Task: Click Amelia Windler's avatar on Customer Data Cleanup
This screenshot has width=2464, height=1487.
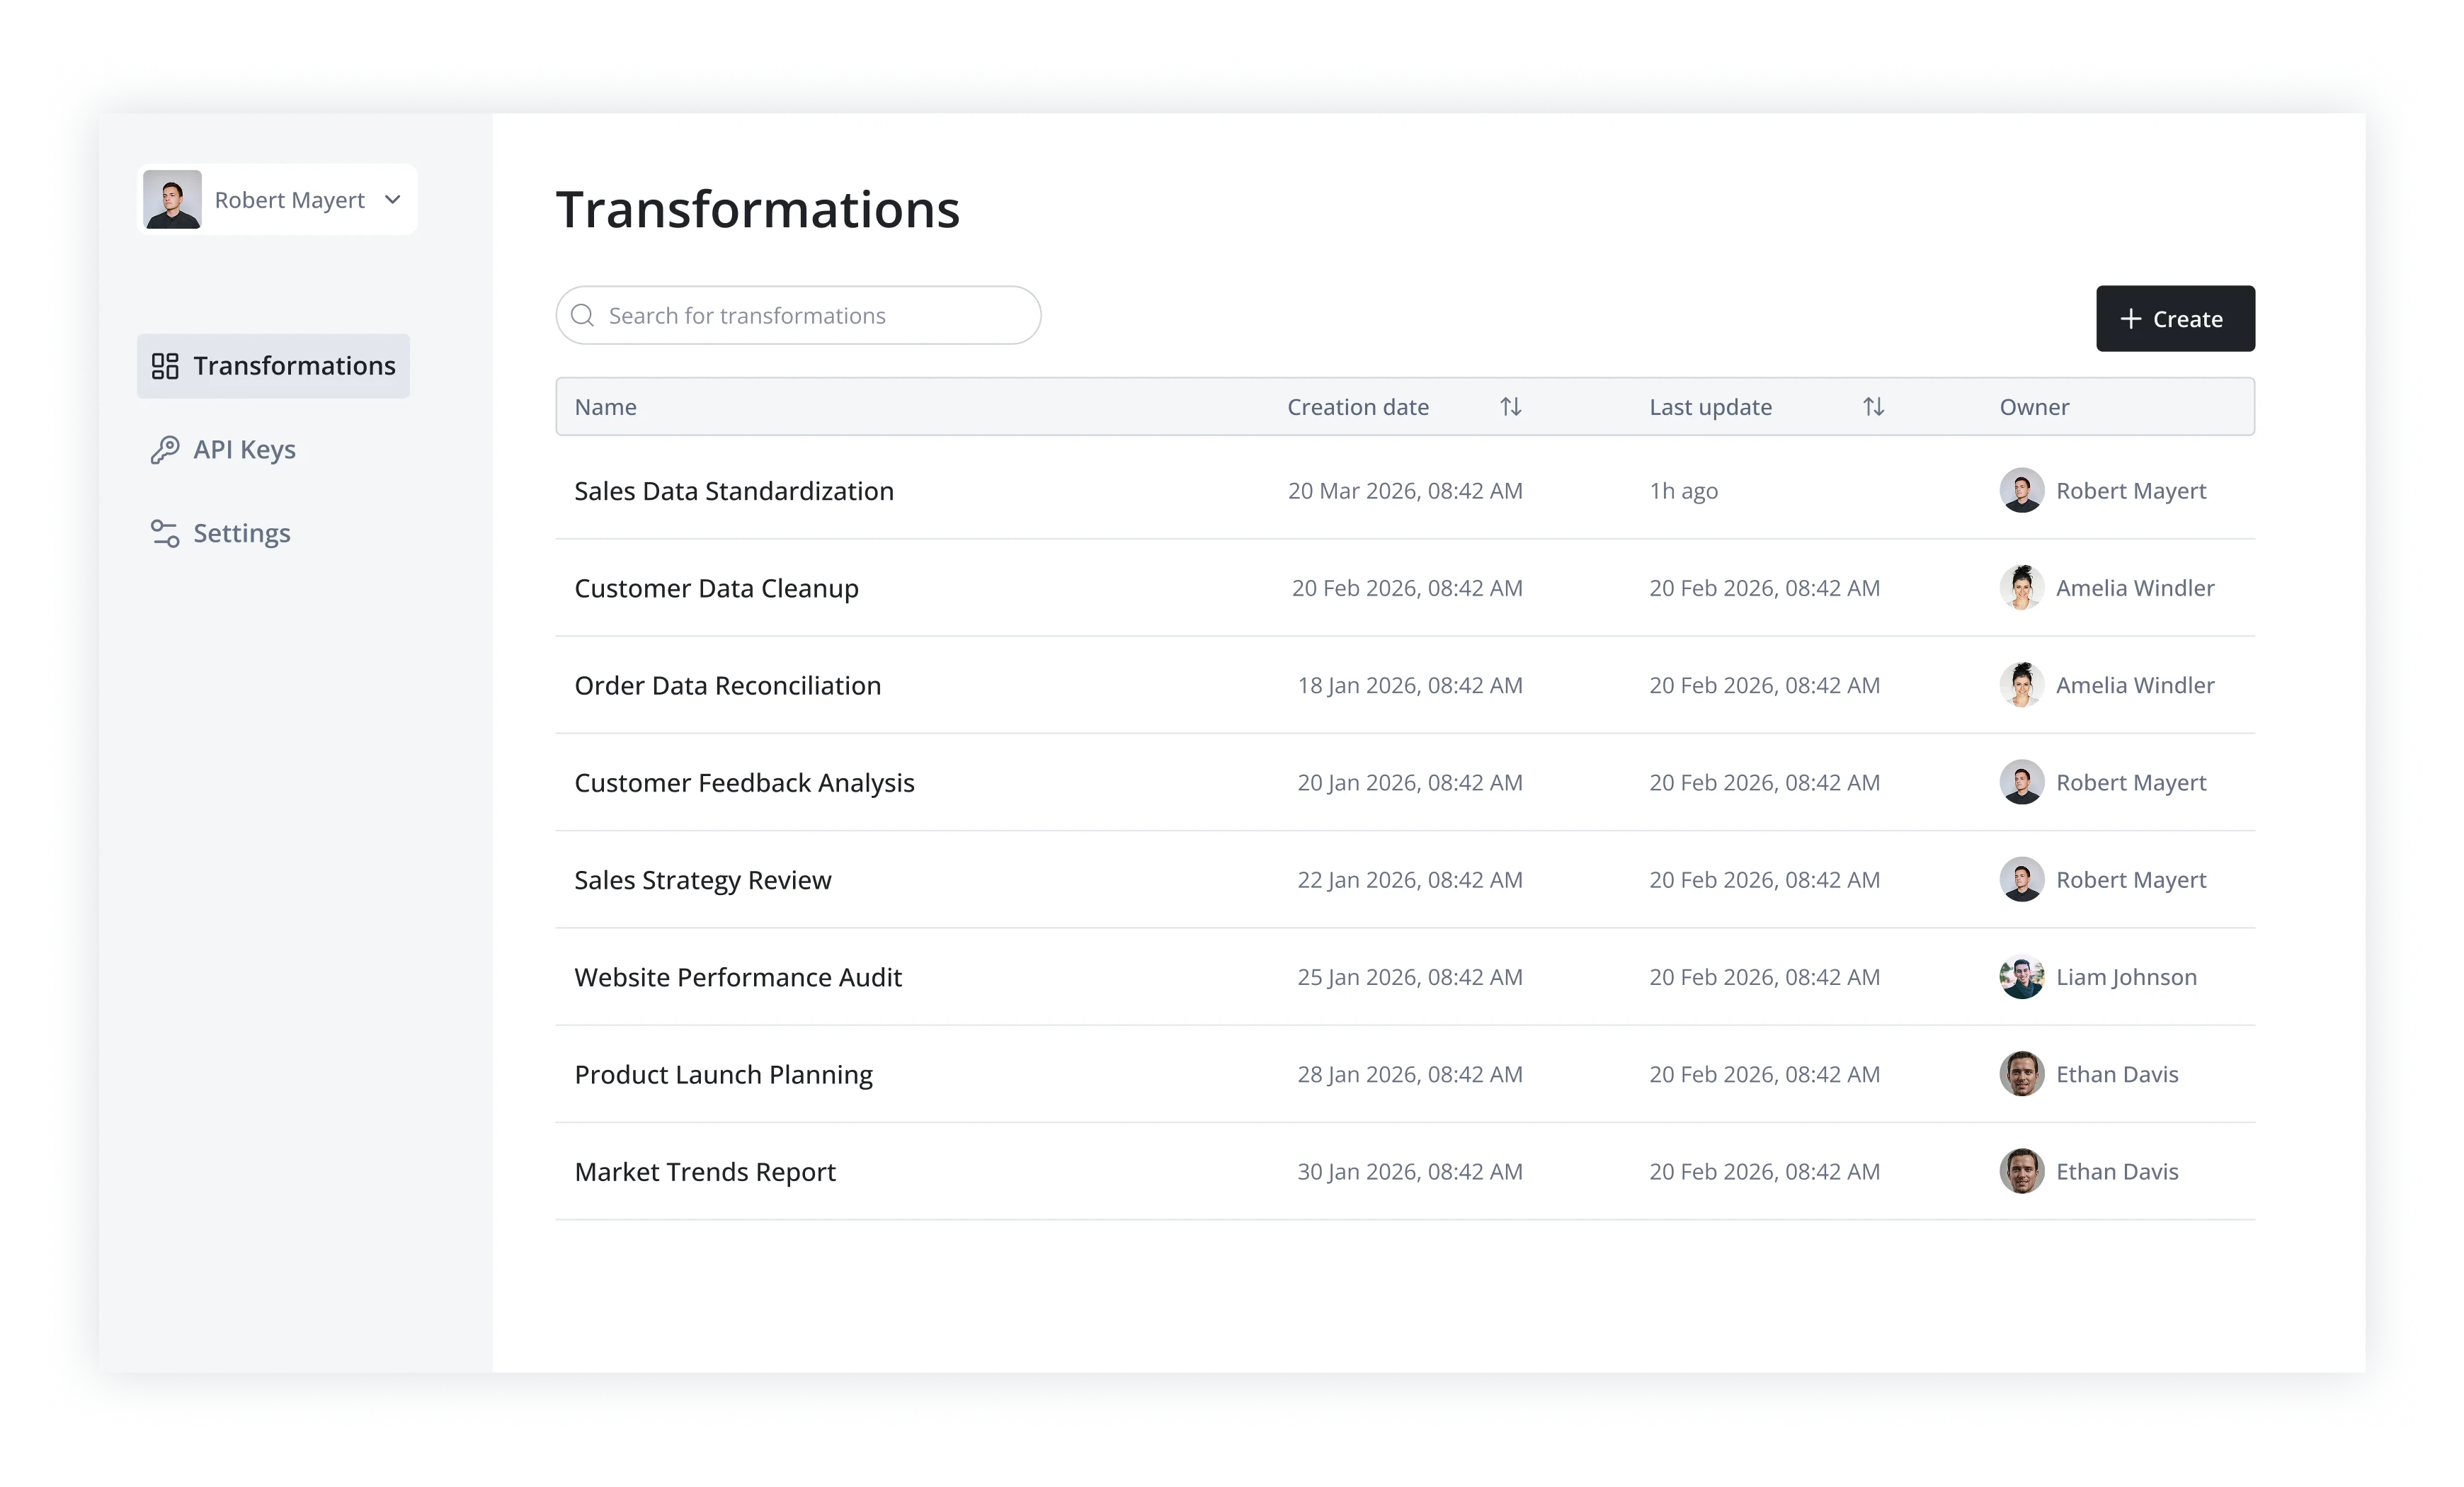Action: pyautogui.click(x=2021, y=588)
